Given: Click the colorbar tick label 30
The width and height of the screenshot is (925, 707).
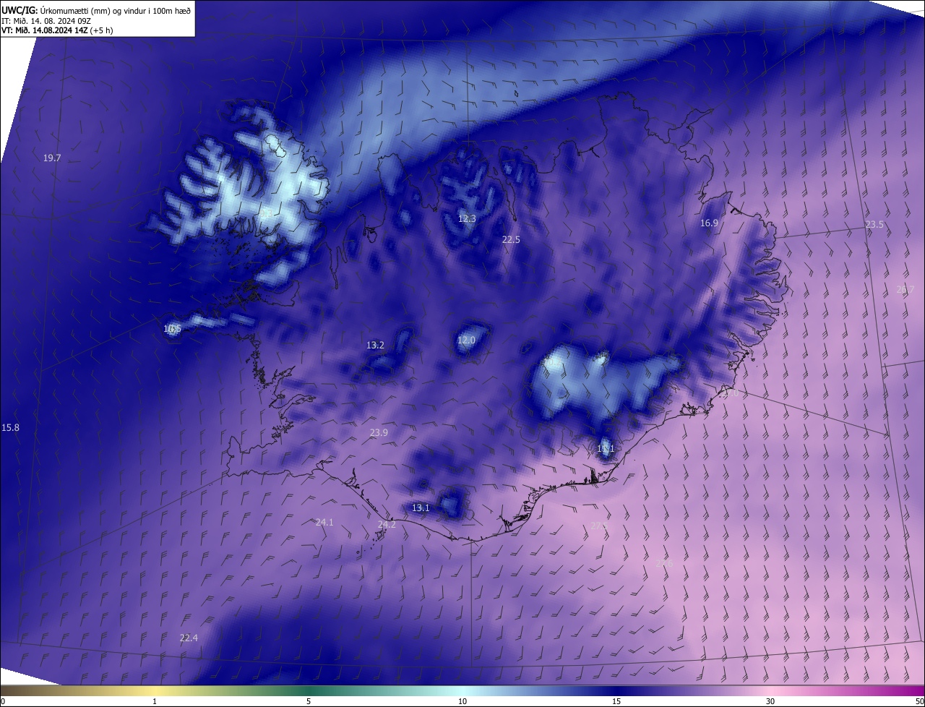Looking at the screenshot, I should (770, 701).
